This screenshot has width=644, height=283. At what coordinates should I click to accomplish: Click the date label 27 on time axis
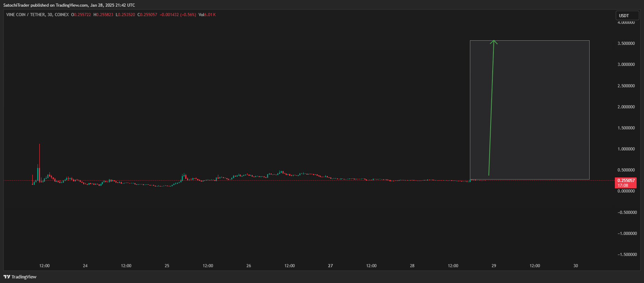click(x=331, y=266)
